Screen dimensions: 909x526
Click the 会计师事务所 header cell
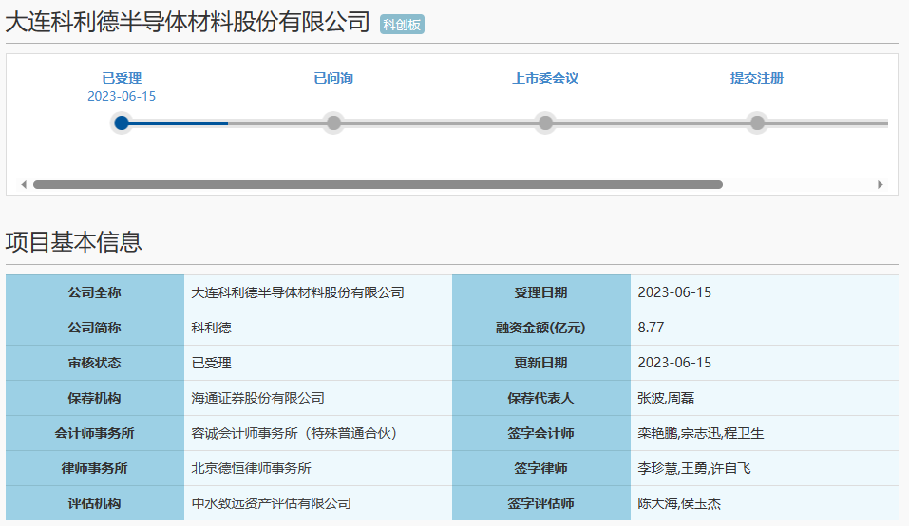(x=95, y=433)
